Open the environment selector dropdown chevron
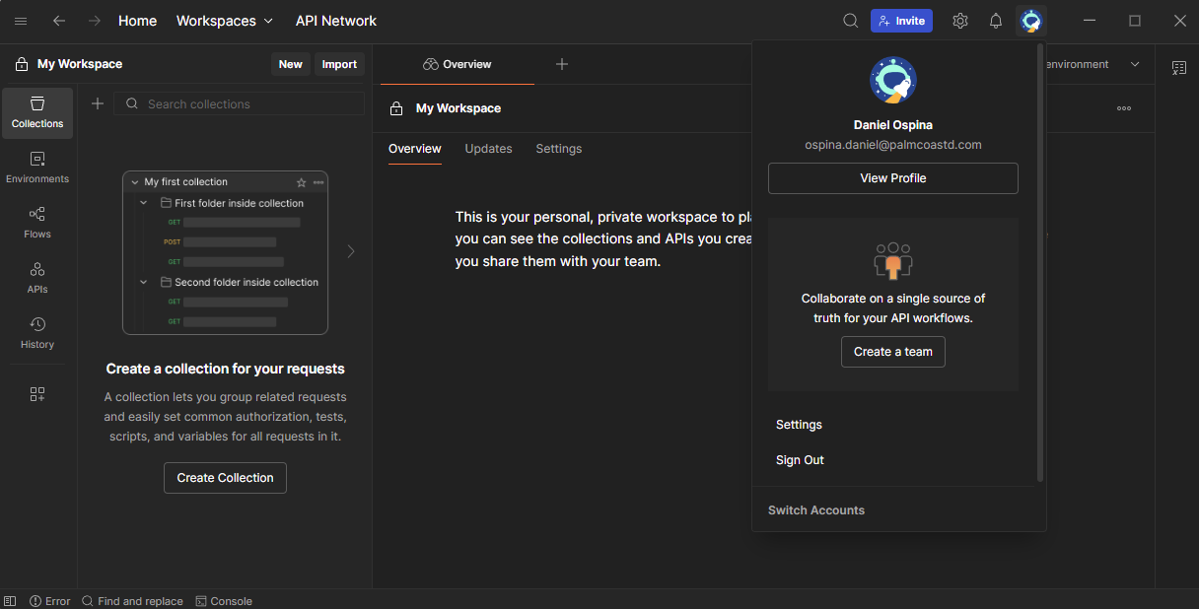The image size is (1199, 609). coord(1135,64)
